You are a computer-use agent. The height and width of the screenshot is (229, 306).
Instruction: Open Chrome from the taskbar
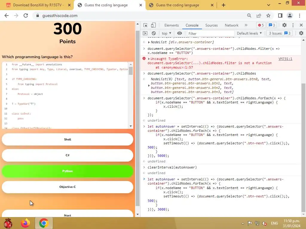click(x=44, y=223)
